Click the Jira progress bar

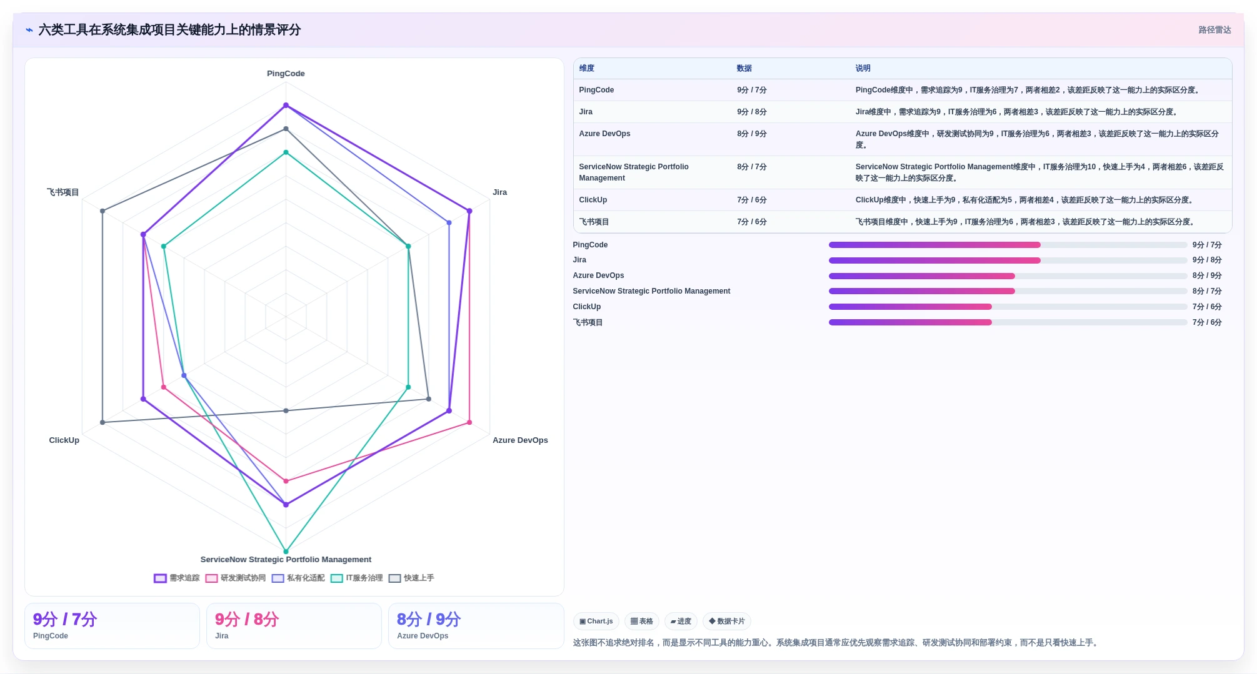1008,260
